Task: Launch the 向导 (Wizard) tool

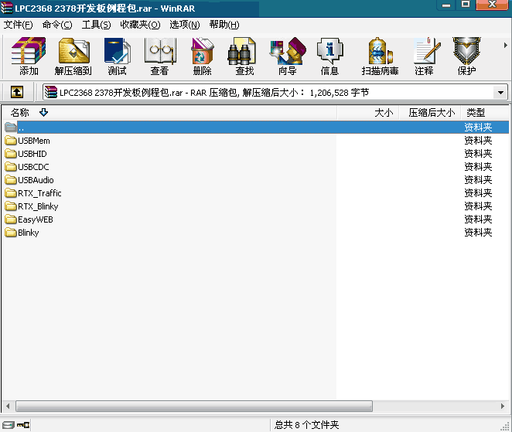Action: 288,56
